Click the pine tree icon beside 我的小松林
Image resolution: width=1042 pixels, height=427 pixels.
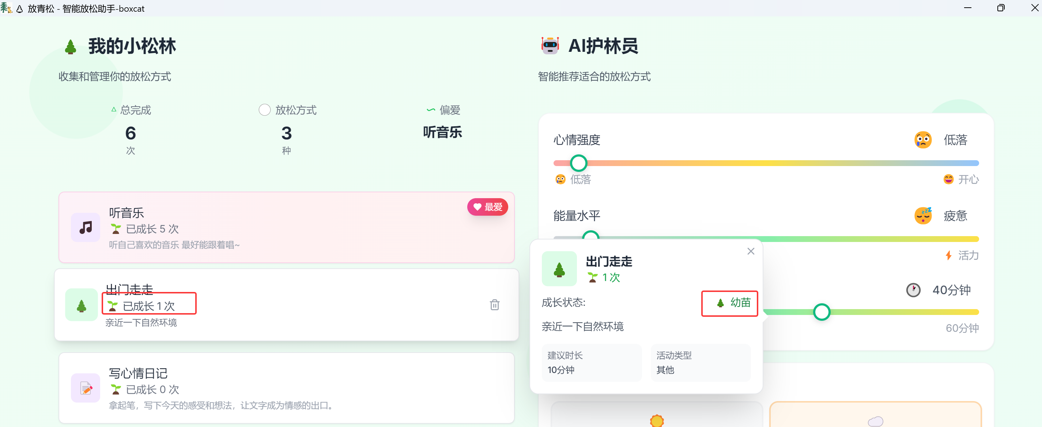(71, 47)
